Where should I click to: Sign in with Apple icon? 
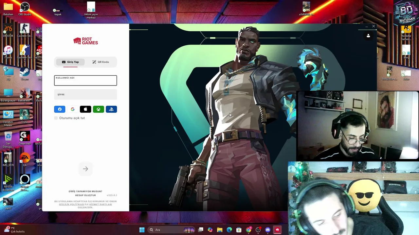(85, 109)
